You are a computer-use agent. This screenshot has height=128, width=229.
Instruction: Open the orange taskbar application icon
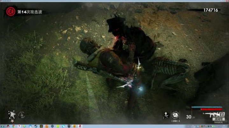point(47,126)
